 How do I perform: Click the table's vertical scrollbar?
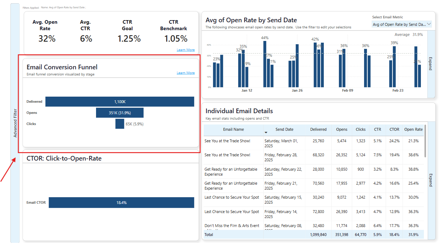click(425, 141)
